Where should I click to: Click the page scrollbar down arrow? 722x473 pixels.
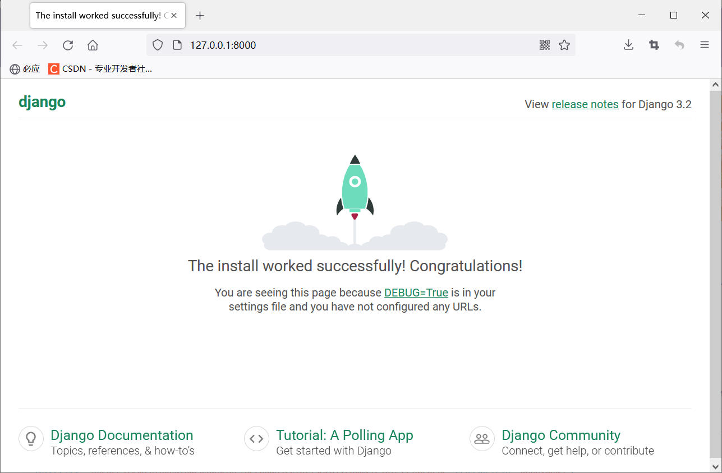716,466
